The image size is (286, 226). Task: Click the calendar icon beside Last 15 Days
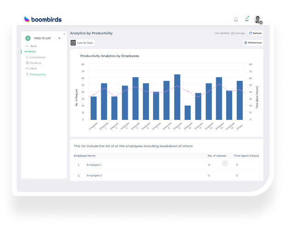(x=73, y=43)
